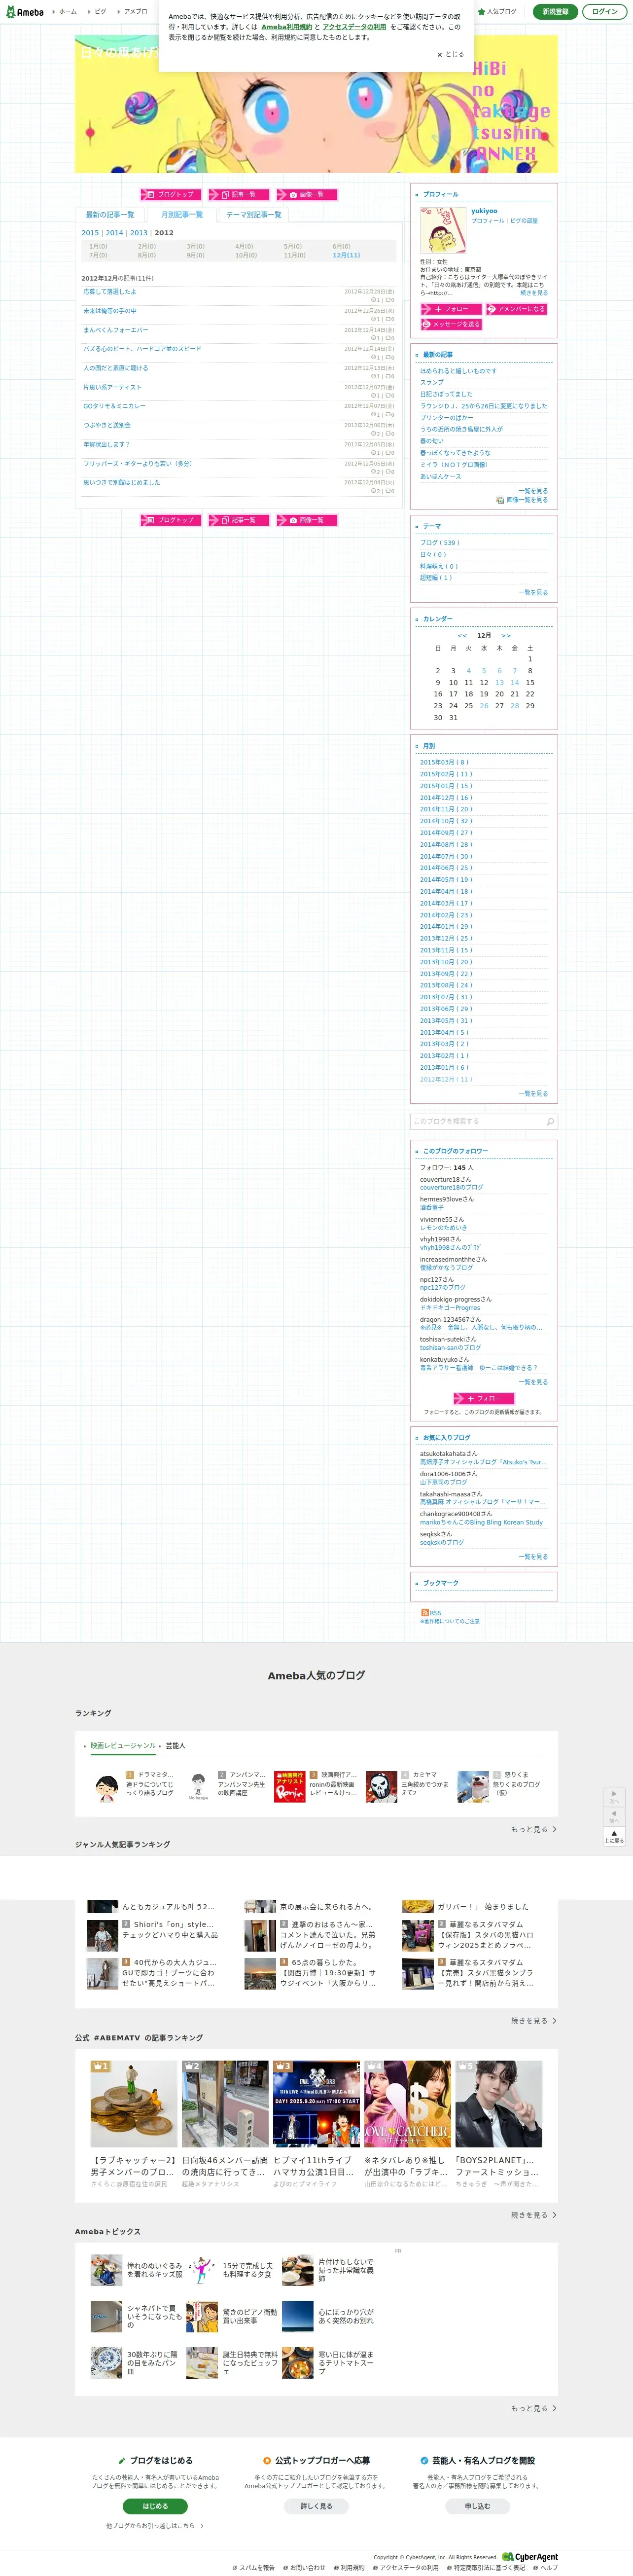Open the article 応募して落選したよ
This screenshot has height=2576, width=633.
(110, 292)
